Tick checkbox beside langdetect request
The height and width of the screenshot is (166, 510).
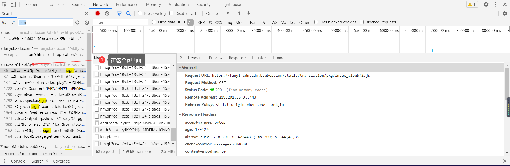pyautogui.click(x=97, y=137)
